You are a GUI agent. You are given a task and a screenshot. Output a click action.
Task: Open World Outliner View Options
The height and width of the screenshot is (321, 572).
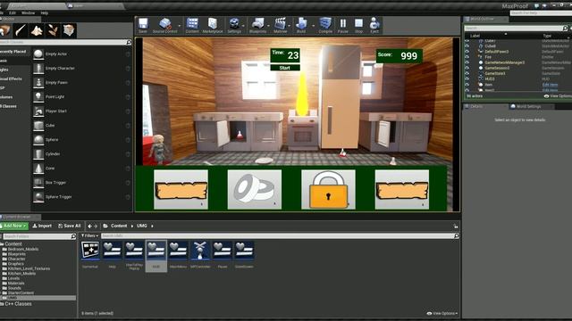point(558,96)
